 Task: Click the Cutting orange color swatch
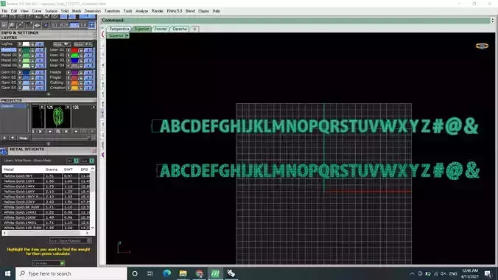click(74, 83)
